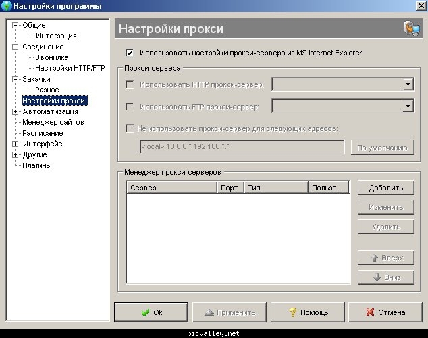428x338 pixels.
Task: Collapse the Соединение tree node
Action: [x=16, y=47]
